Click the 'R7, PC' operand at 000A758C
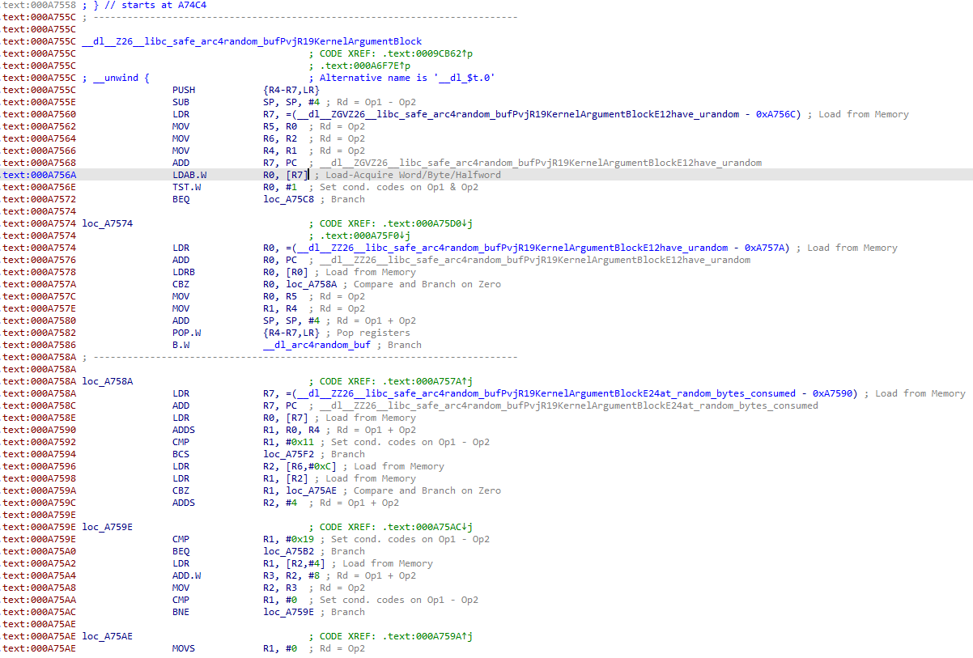Viewport: 973px width, 658px height. [x=280, y=405]
